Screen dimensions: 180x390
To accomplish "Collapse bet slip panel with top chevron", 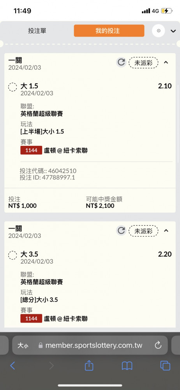I will pyautogui.click(x=173, y=31).
